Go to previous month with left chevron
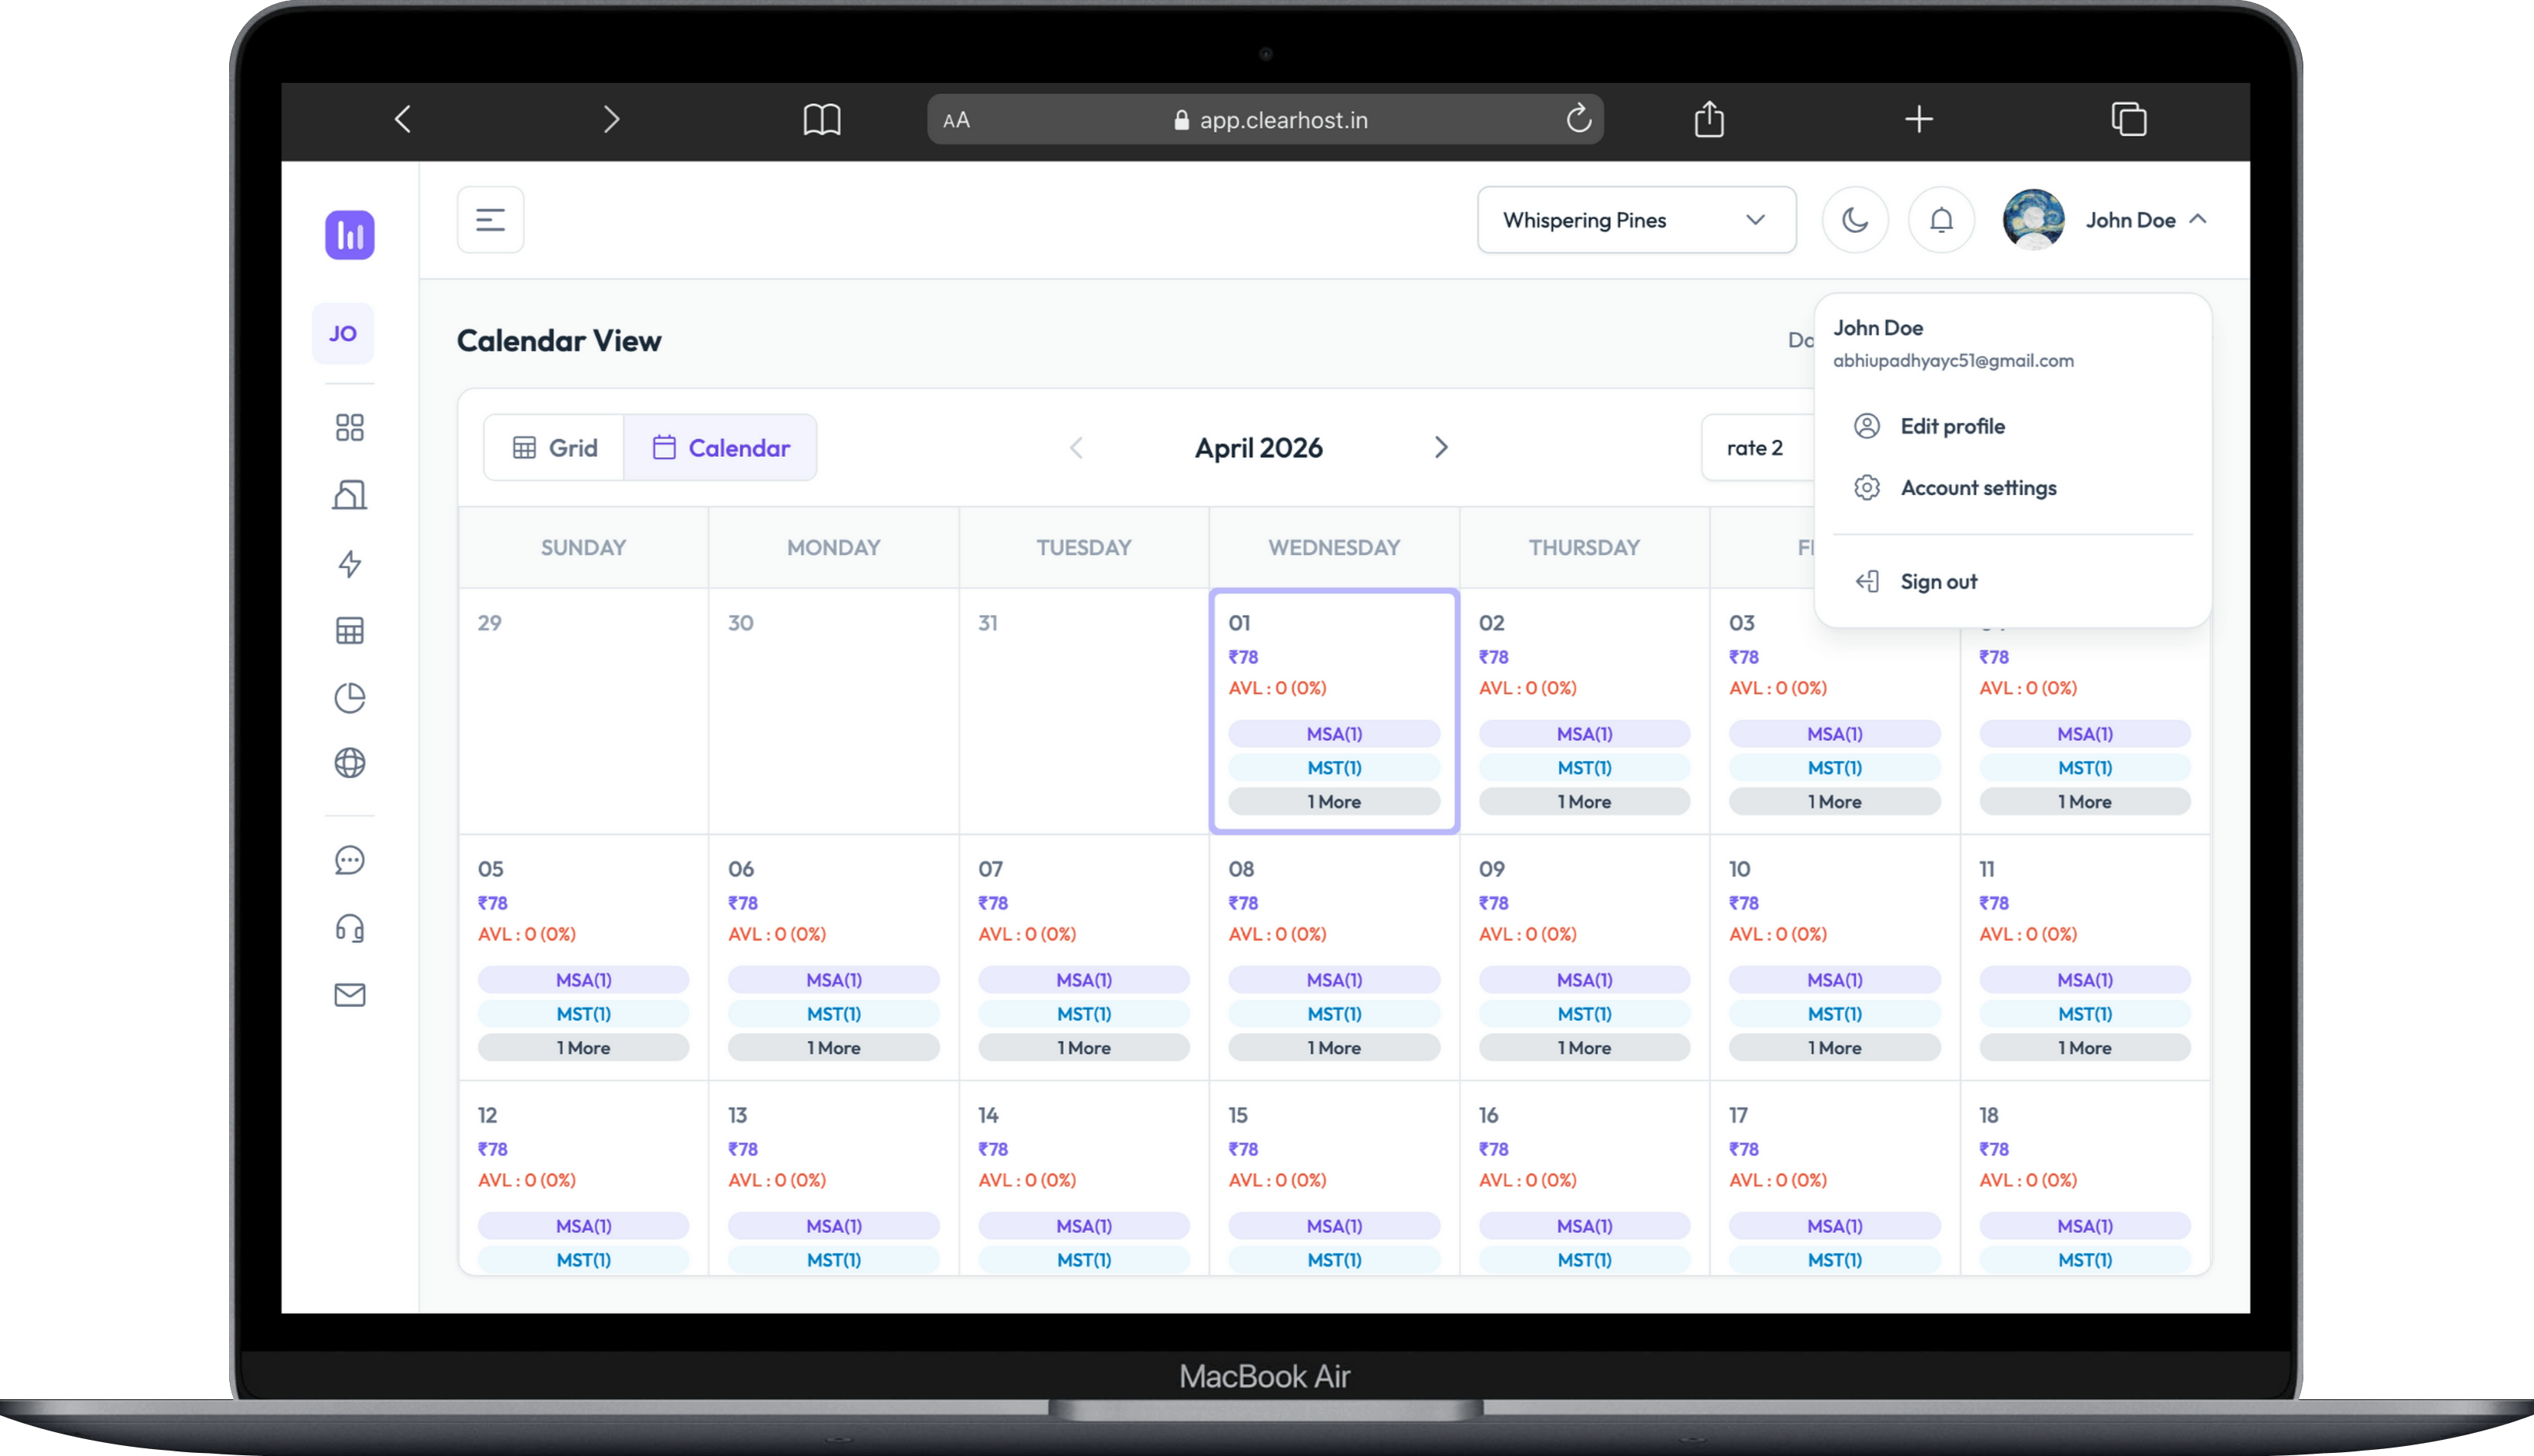Screen dimensions: 2534x1456 click(x=1076, y=448)
